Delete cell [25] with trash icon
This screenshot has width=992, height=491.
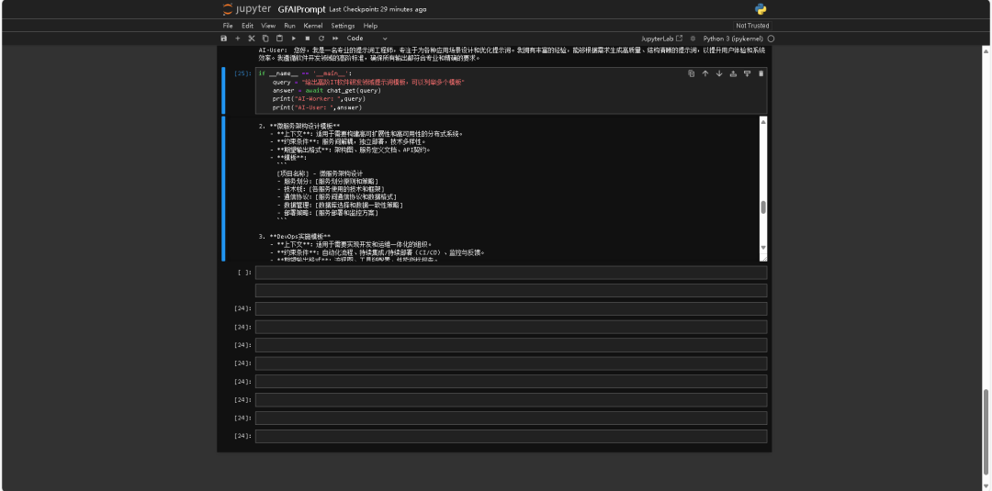[761, 74]
